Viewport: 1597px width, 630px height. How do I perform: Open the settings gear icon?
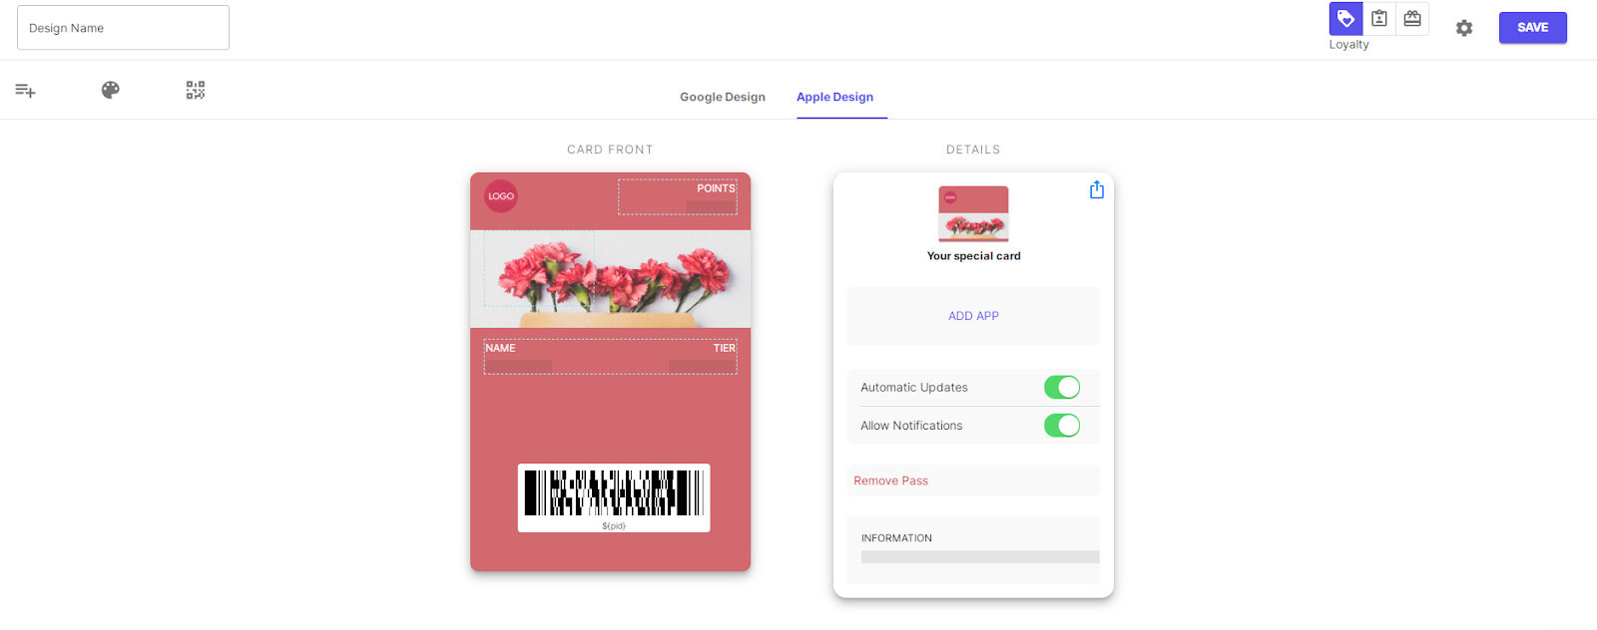[x=1464, y=28]
